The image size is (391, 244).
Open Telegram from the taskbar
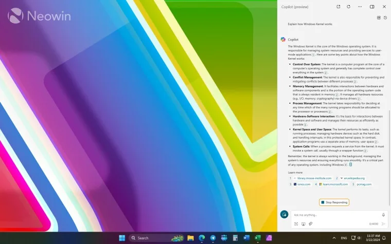pos(213,238)
